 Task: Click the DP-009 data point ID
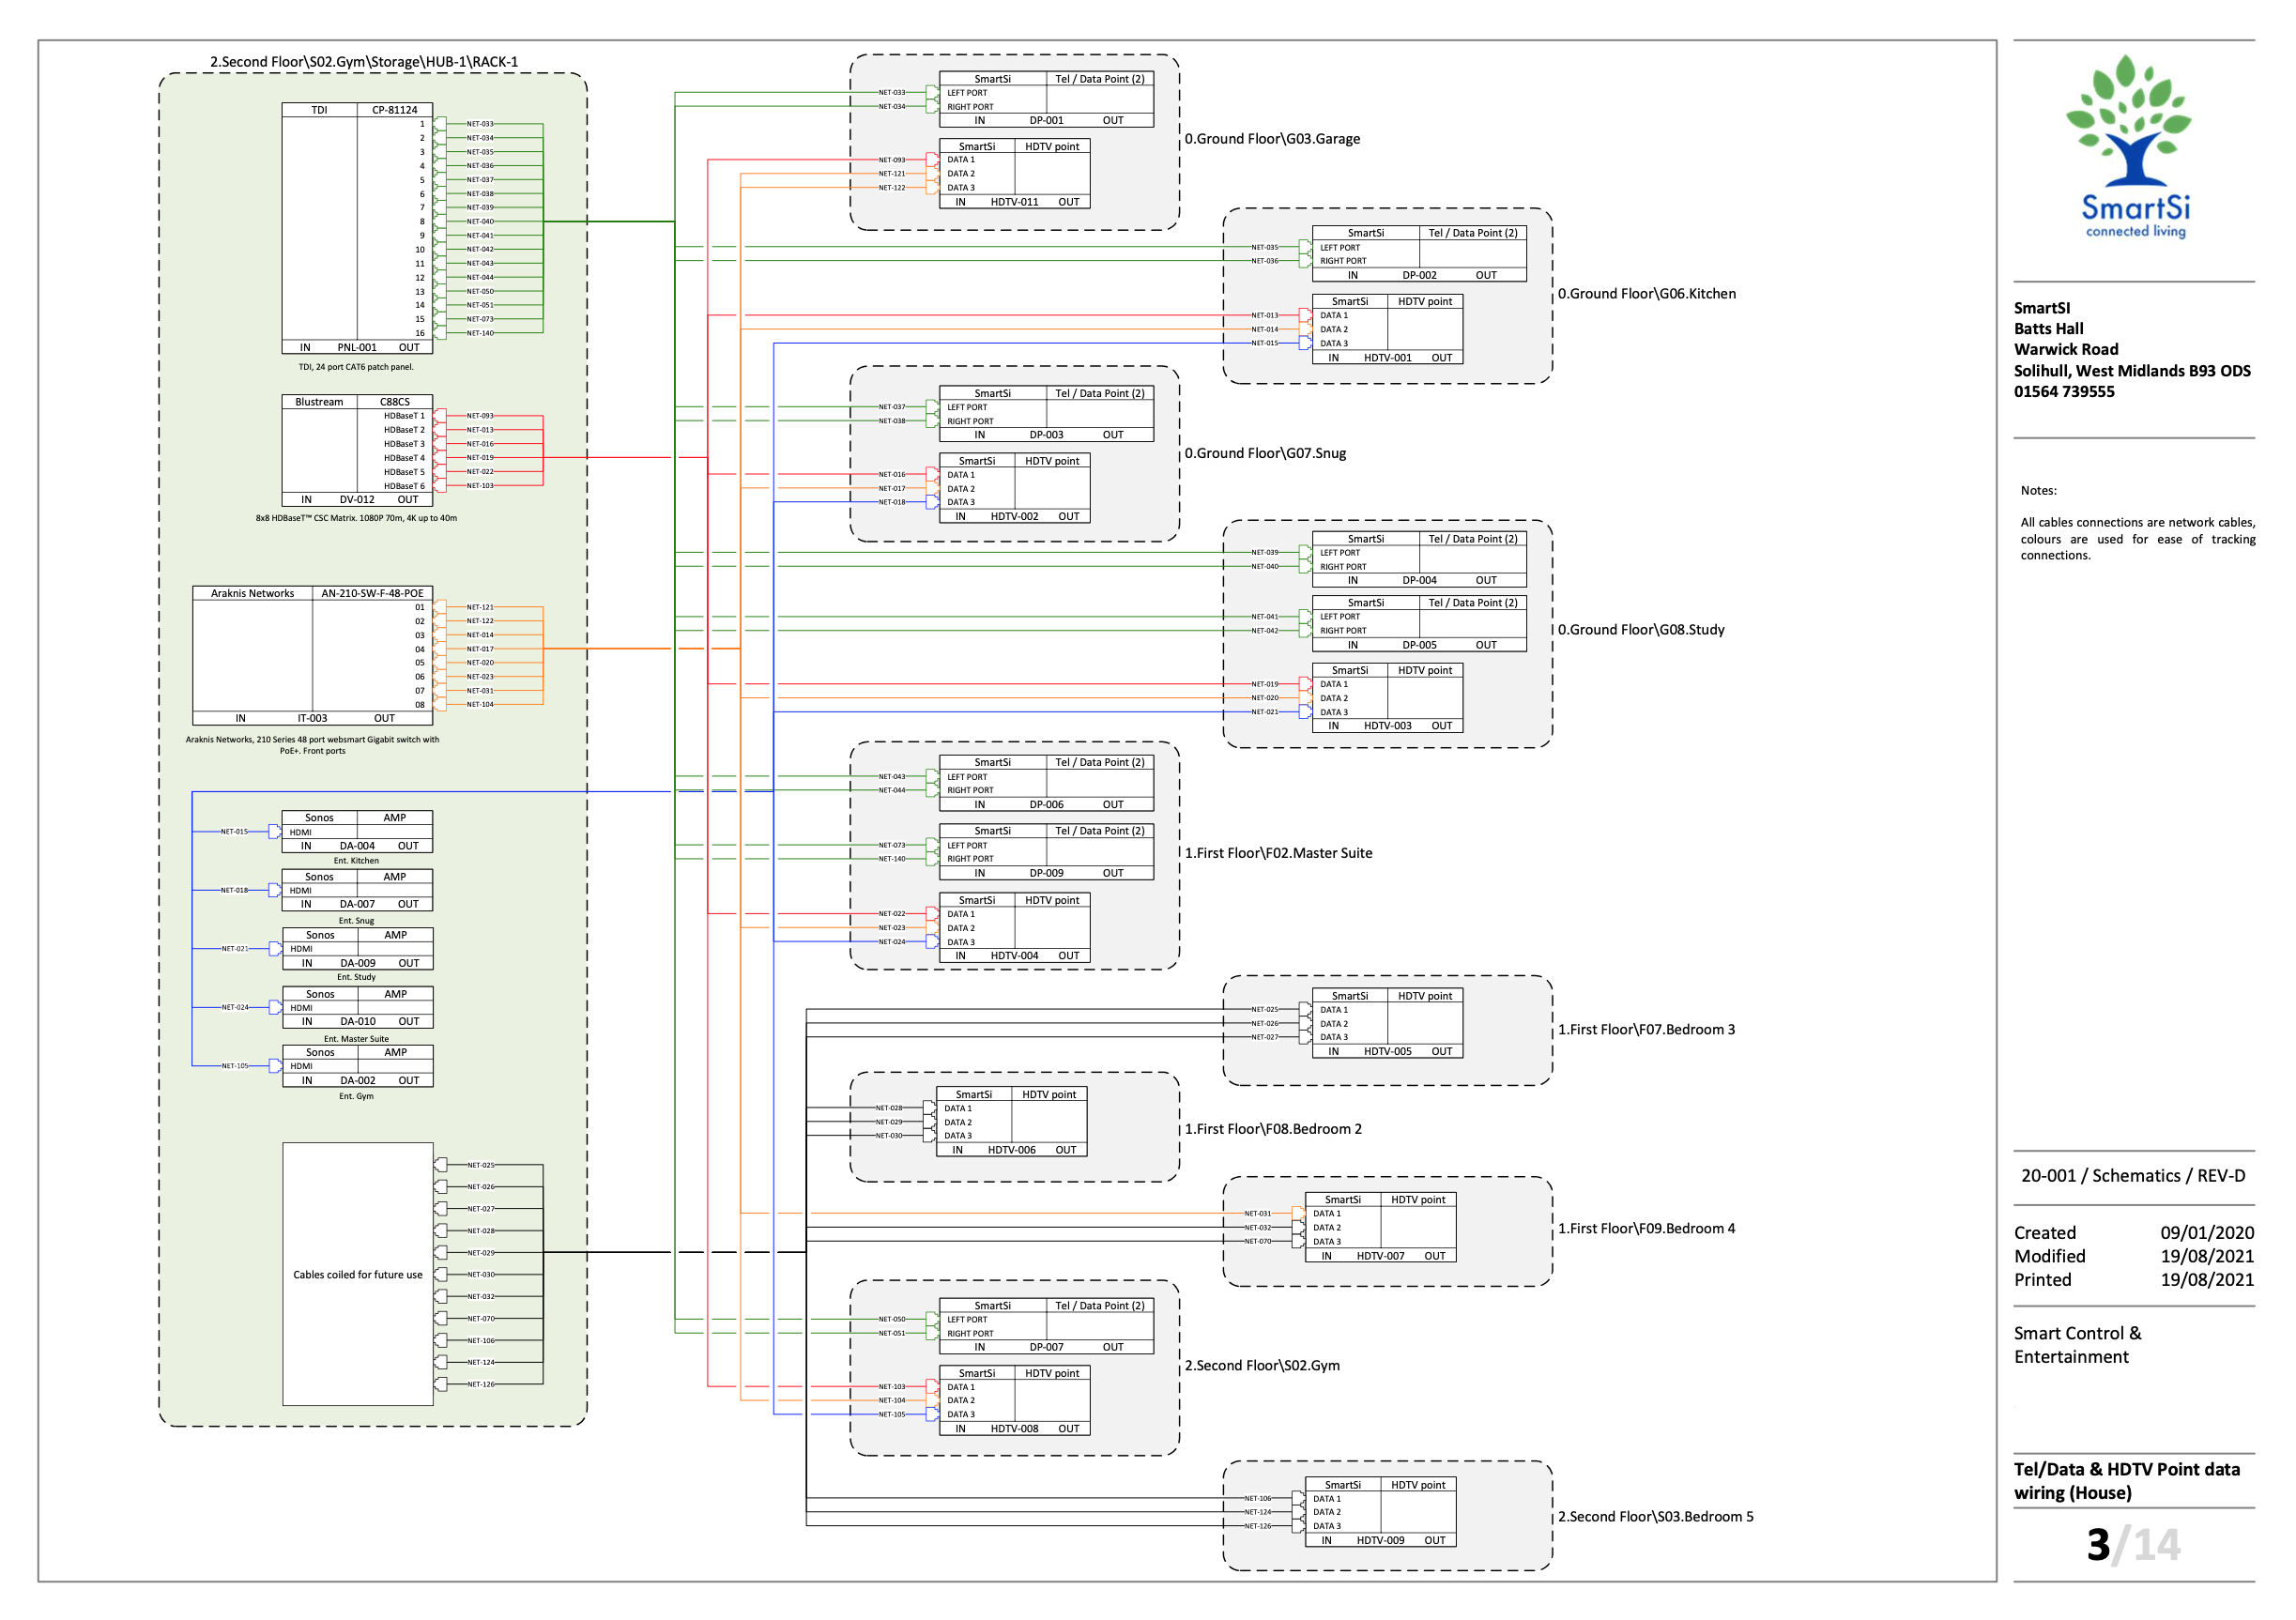coord(1047,874)
